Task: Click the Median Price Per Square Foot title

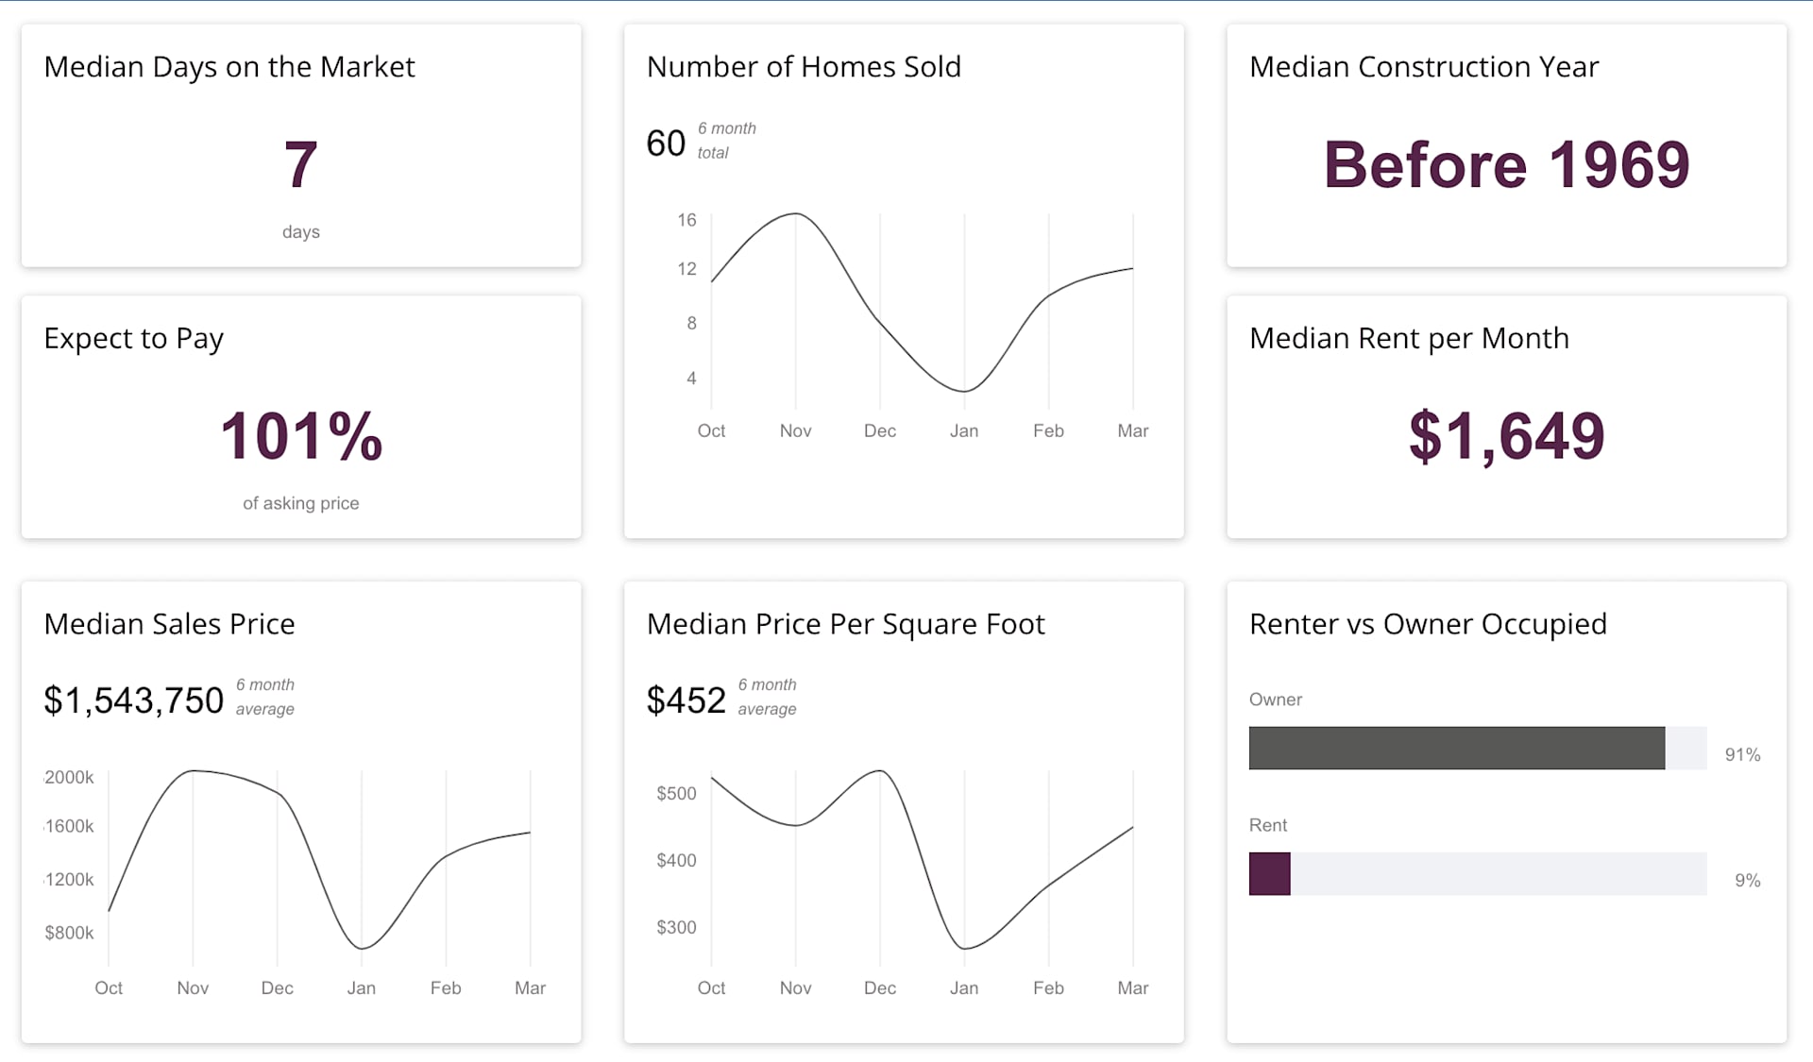Action: (x=845, y=624)
